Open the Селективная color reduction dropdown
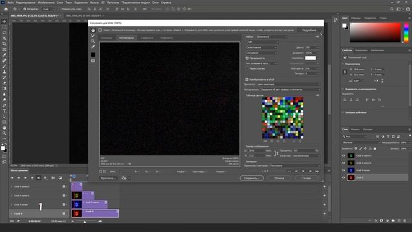The width and height of the screenshot is (412, 232). [261, 48]
